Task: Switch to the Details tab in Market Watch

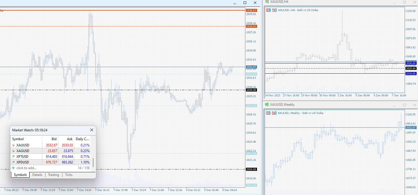Action: coord(37,175)
